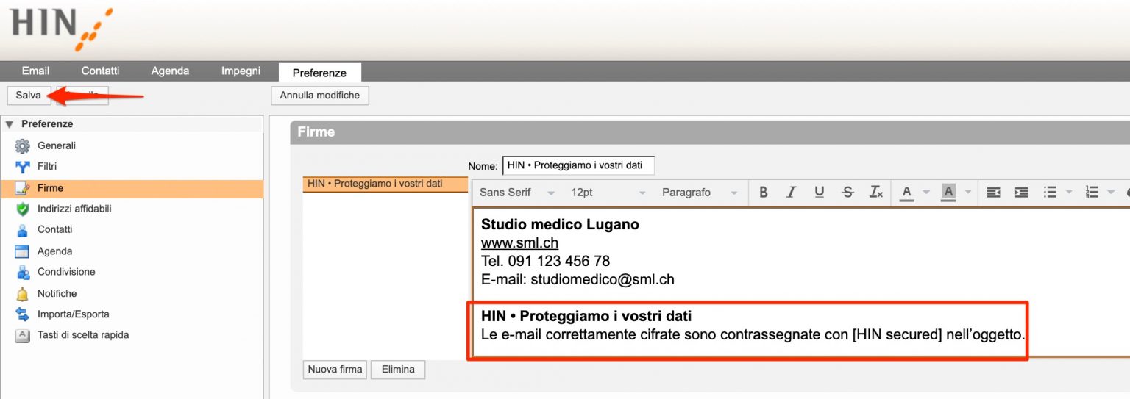The height and width of the screenshot is (399, 1130).
Task: Click the Nome signature name field
Action: (x=578, y=165)
